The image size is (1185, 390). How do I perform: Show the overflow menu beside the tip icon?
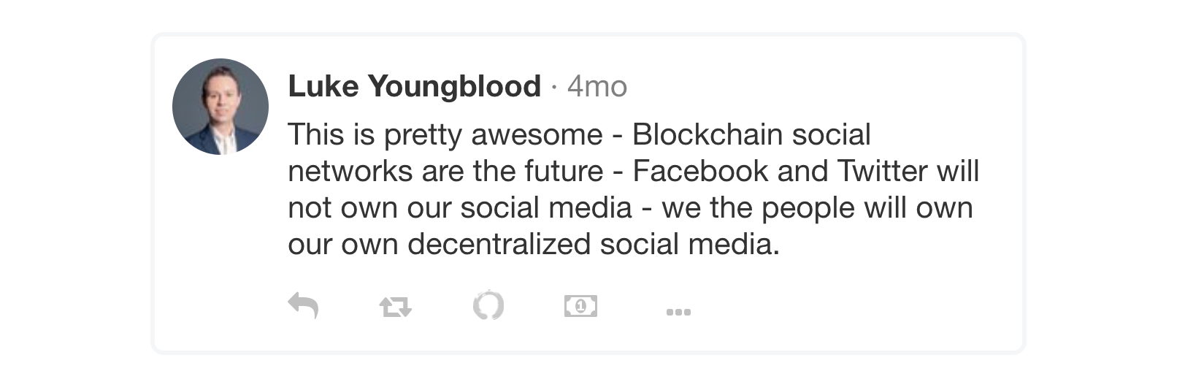pos(678,312)
